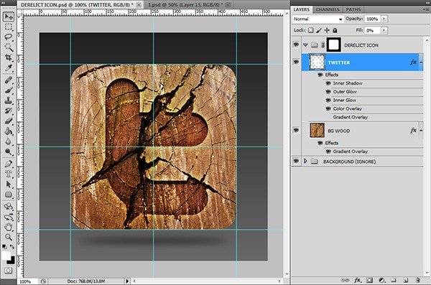Image resolution: width=431 pixels, height=285 pixels.
Task: Toggle Color Overlay effect visibility
Action: click(328, 109)
